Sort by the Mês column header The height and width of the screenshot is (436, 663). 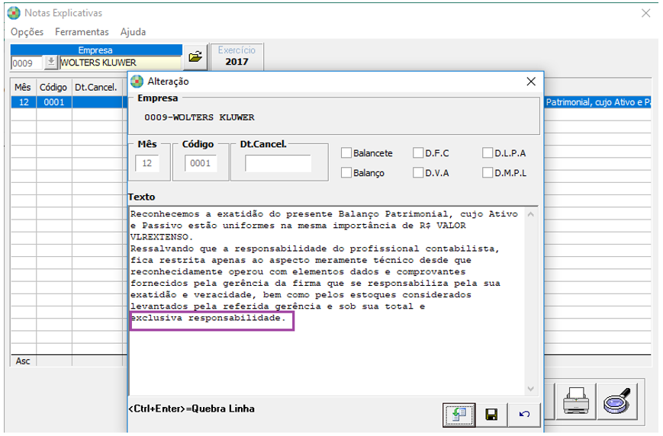pyautogui.click(x=23, y=88)
